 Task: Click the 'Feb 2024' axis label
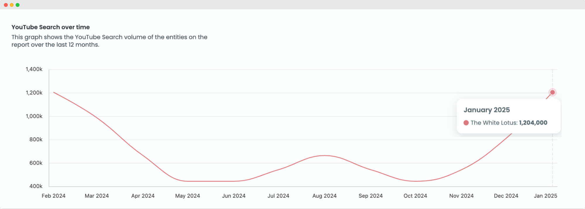(54, 196)
